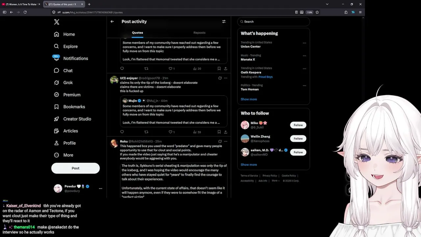Open quoted Mujin post in U(†) enjoyer quote
421x237 pixels.
pos(174,111)
